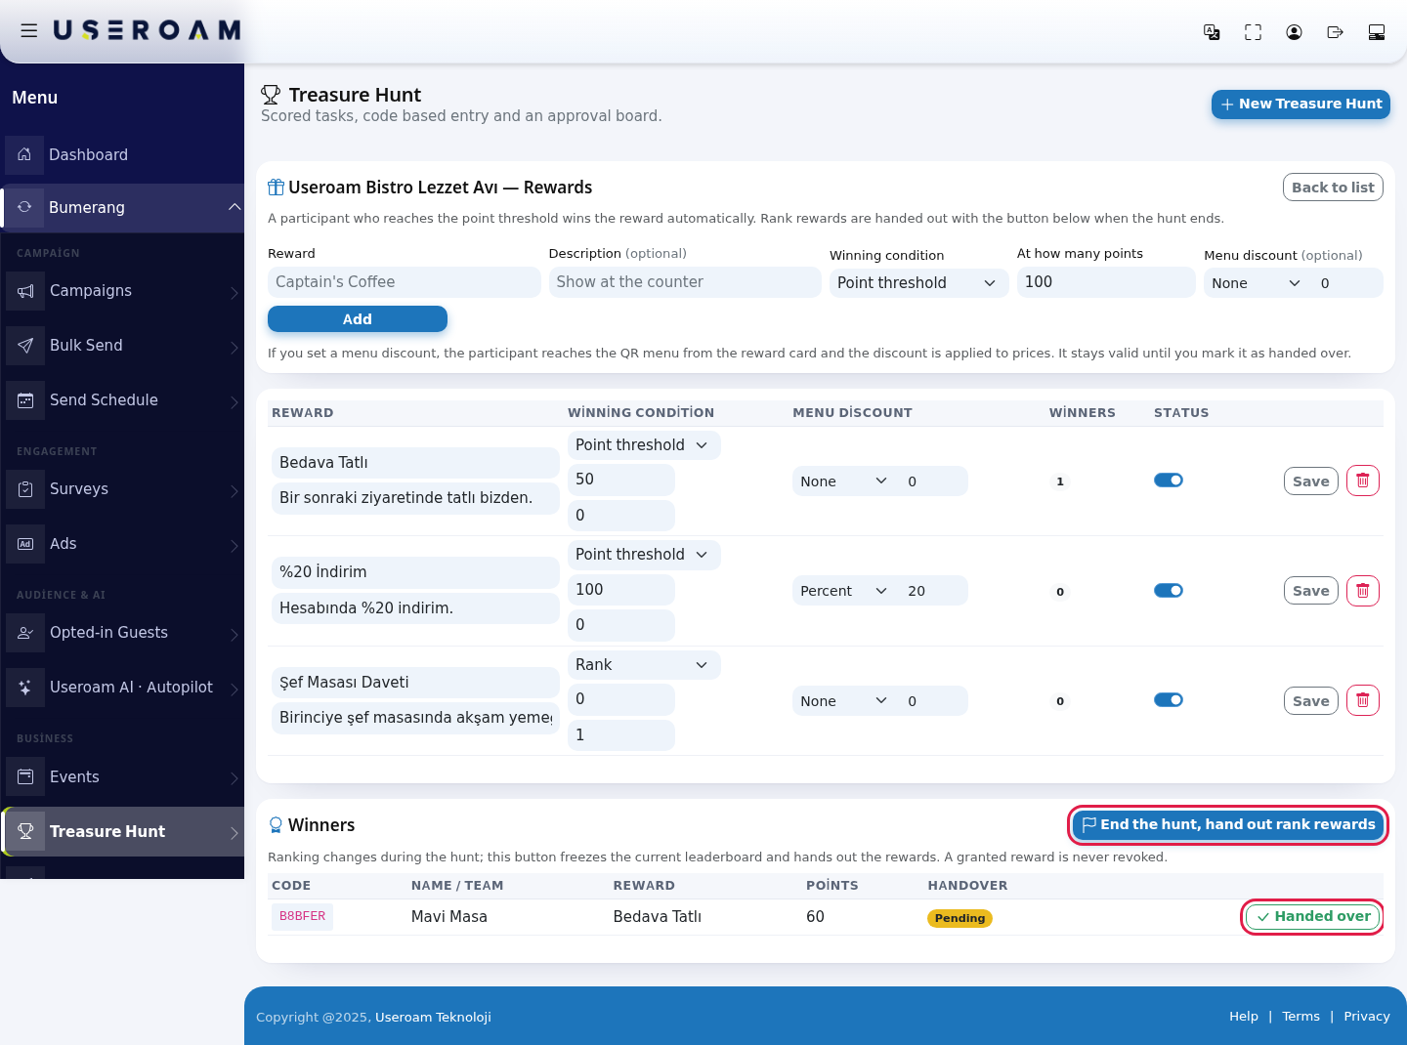Screen dimensions: 1407x1045
Task: Click the Useroam AI sparkle icon
Action: 25,688
